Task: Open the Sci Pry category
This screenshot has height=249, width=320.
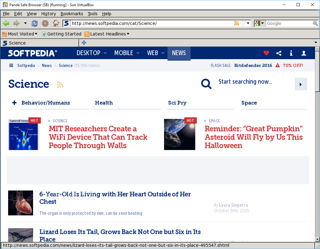Action: tap(177, 103)
